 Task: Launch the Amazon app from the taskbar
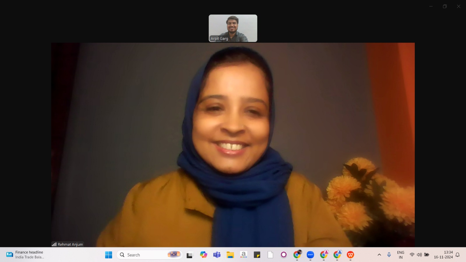(x=243, y=255)
